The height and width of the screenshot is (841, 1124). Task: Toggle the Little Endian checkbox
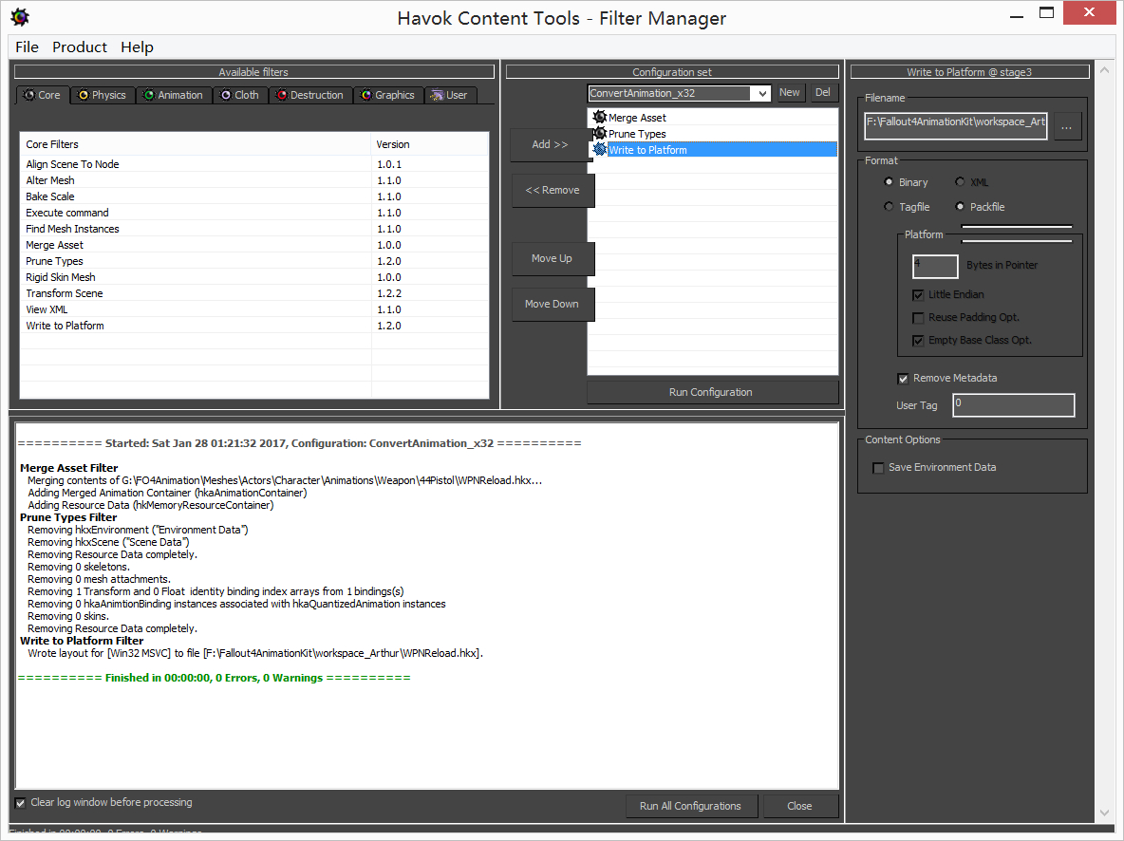click(918, 294)
